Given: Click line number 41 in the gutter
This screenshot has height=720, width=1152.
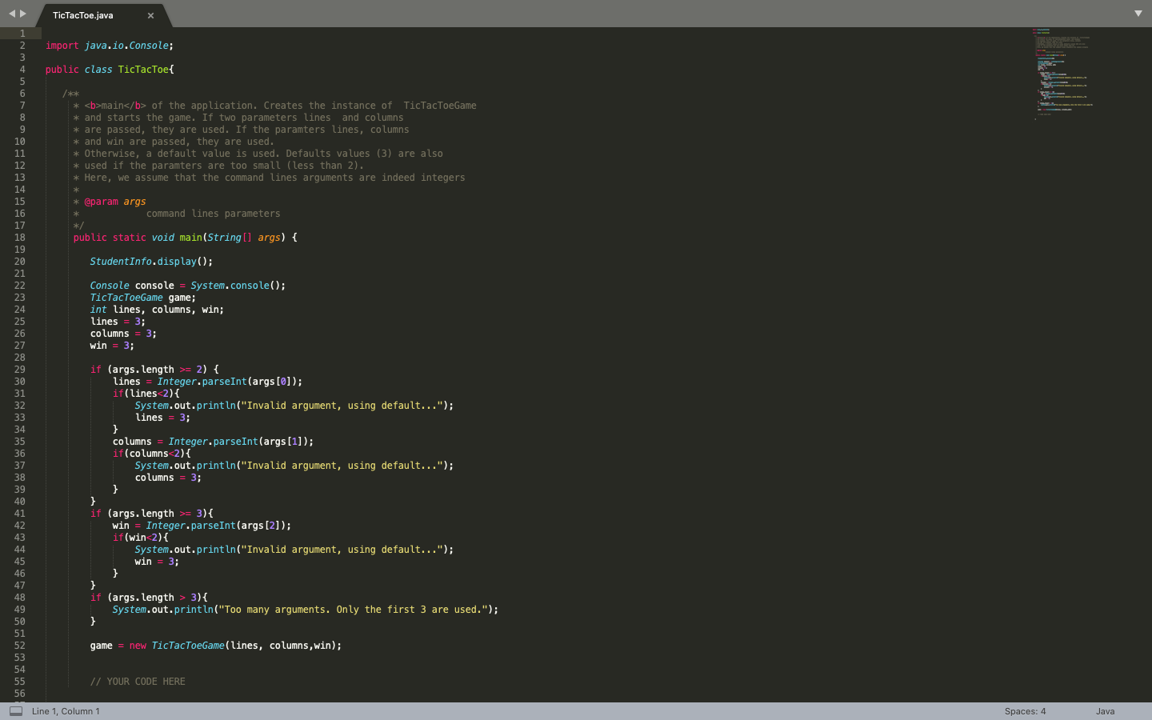Looking at the screenshot, I should click(x=19, y=514).
